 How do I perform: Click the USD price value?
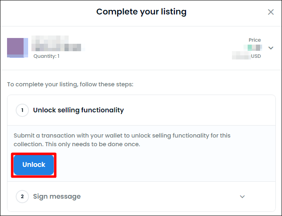coord(246,56)
